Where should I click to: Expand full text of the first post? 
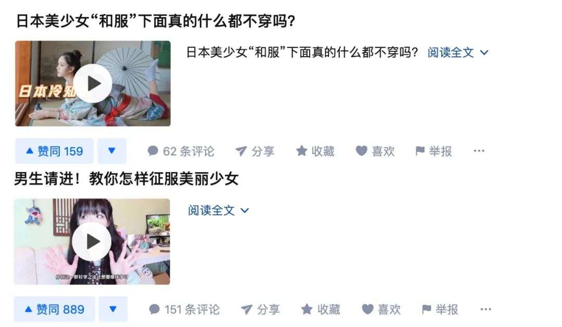pos(458,53)
